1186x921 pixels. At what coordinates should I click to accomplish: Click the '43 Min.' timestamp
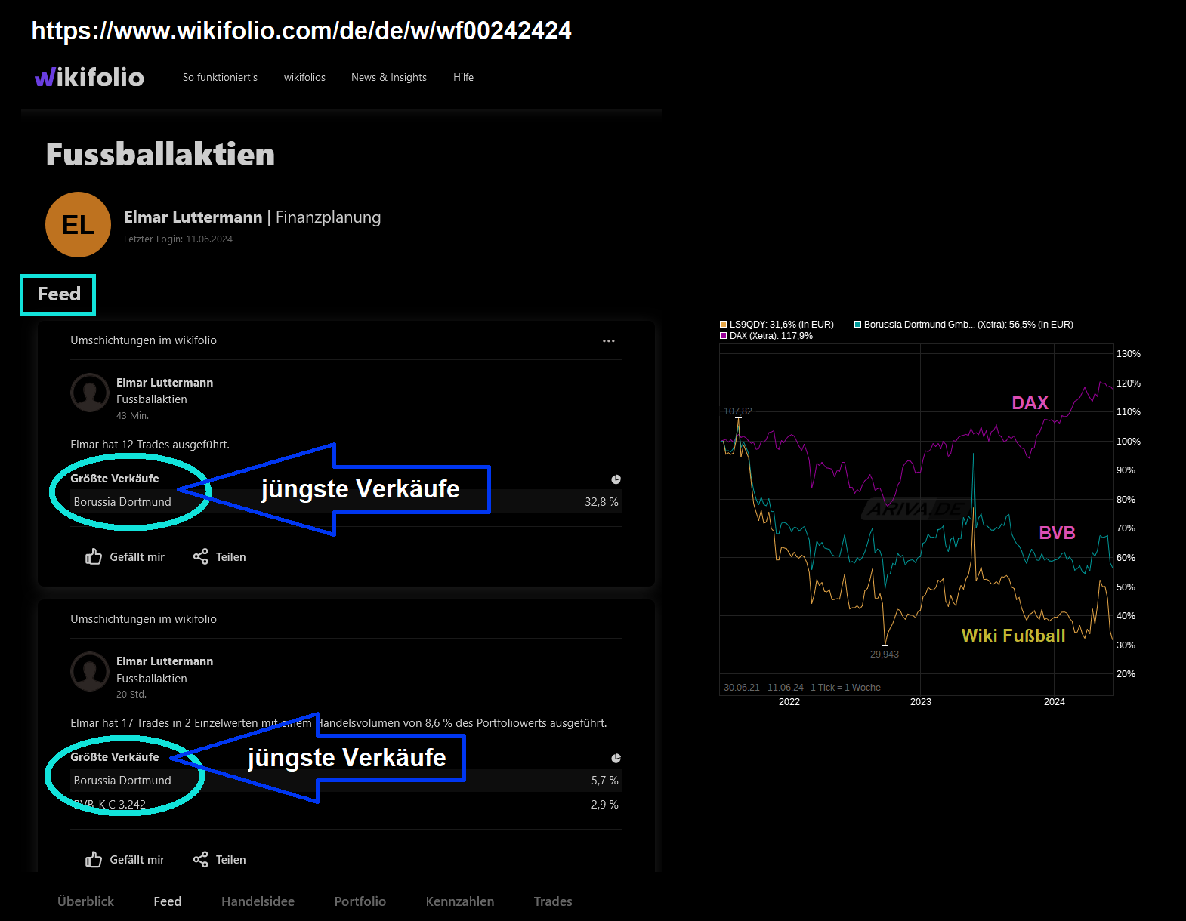point(133,416)
